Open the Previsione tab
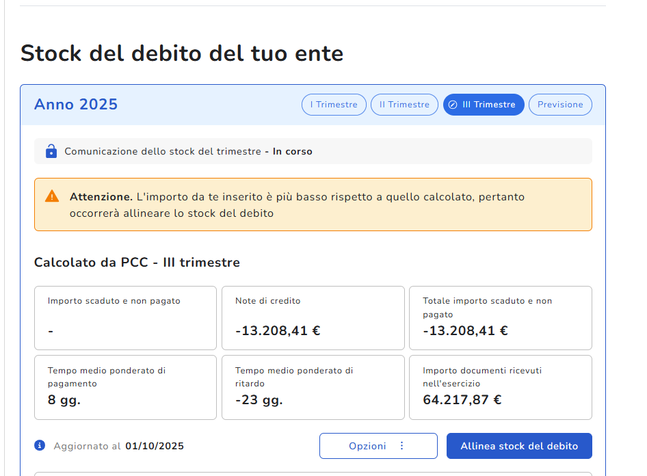647x476 pixels. [560, 105]
